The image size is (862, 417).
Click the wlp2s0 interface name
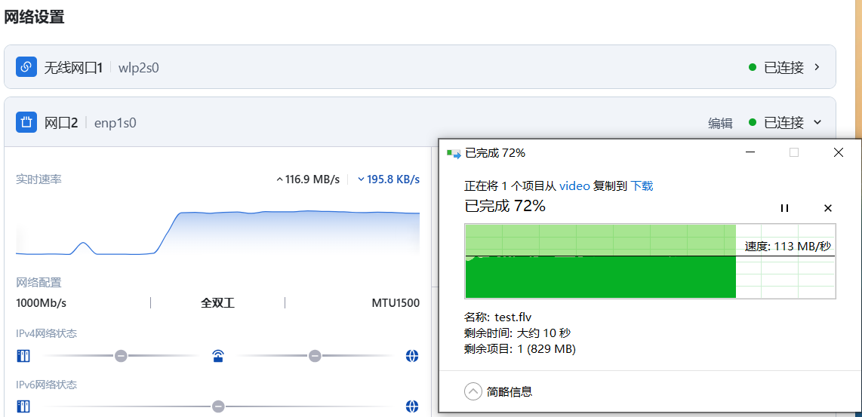click(x=139, y=68)
